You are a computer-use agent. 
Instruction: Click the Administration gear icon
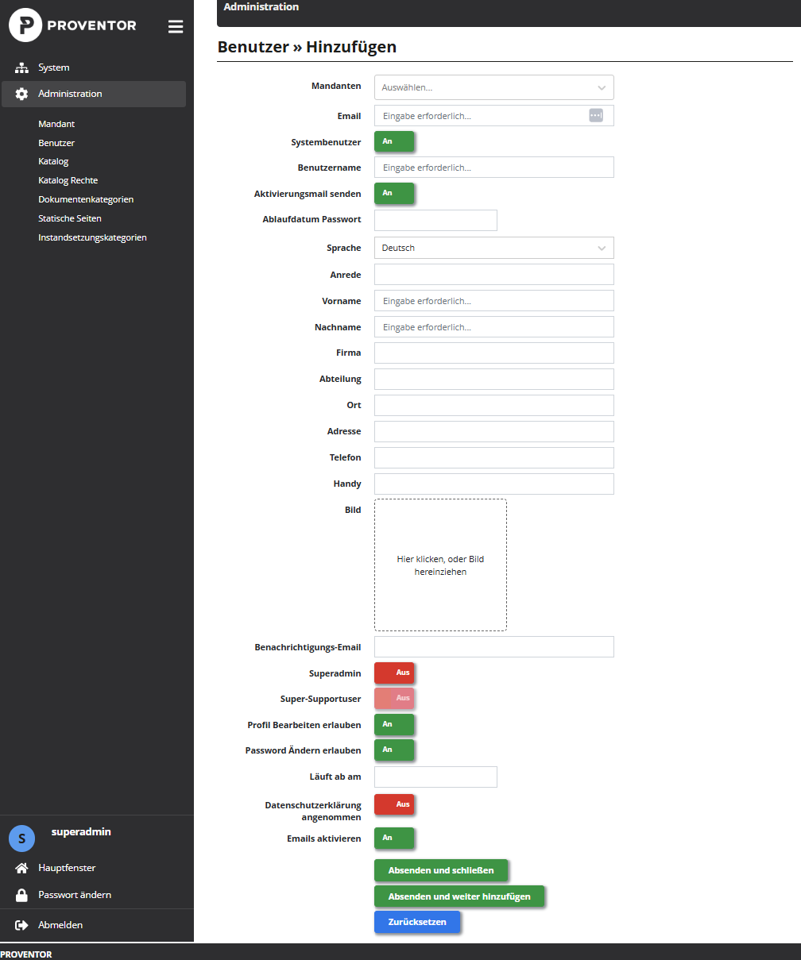click(22, 94)
